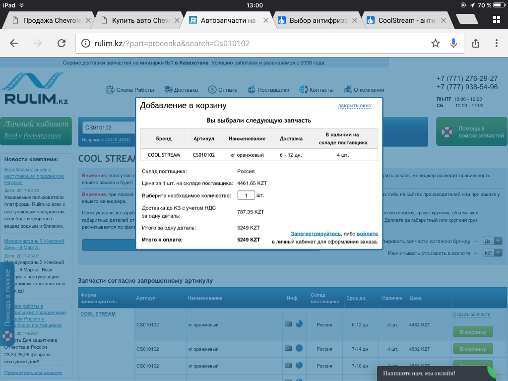Click the 'COOL STREAM' manufacturer link

[x=98, y=314]
